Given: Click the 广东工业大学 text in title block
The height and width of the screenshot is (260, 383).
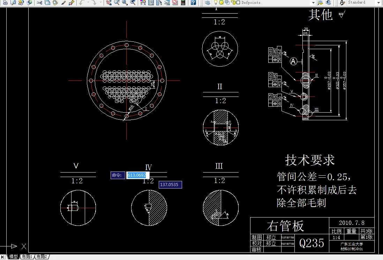Looking at the screenshot, I should 352,244.
